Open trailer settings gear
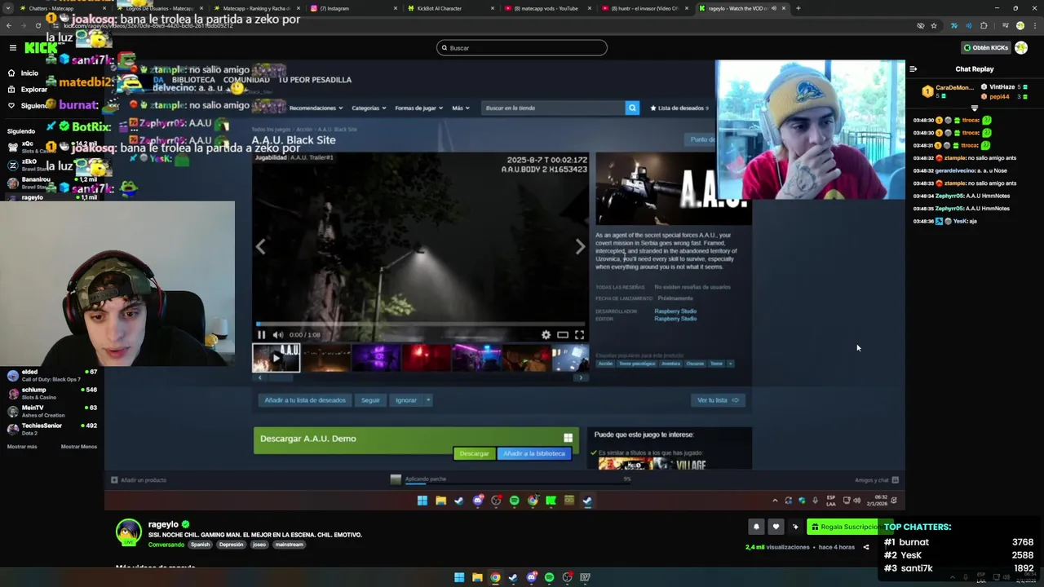 point(546,334)
